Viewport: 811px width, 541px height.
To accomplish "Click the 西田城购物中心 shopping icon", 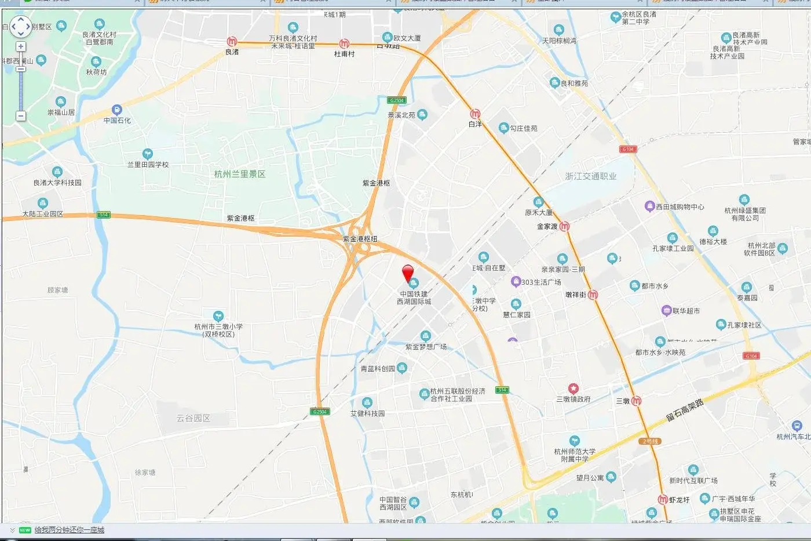I will tap(649, 206).
